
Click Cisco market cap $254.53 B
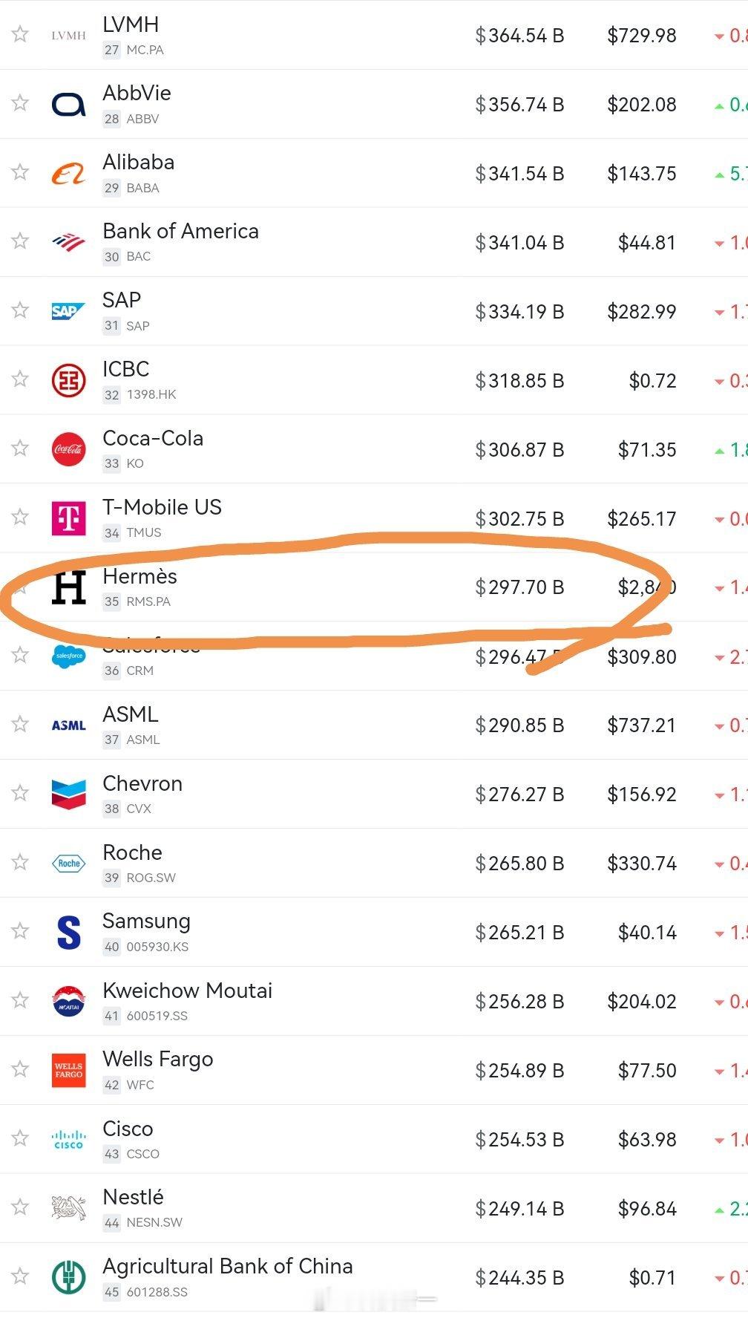[x=519, y=1139]
